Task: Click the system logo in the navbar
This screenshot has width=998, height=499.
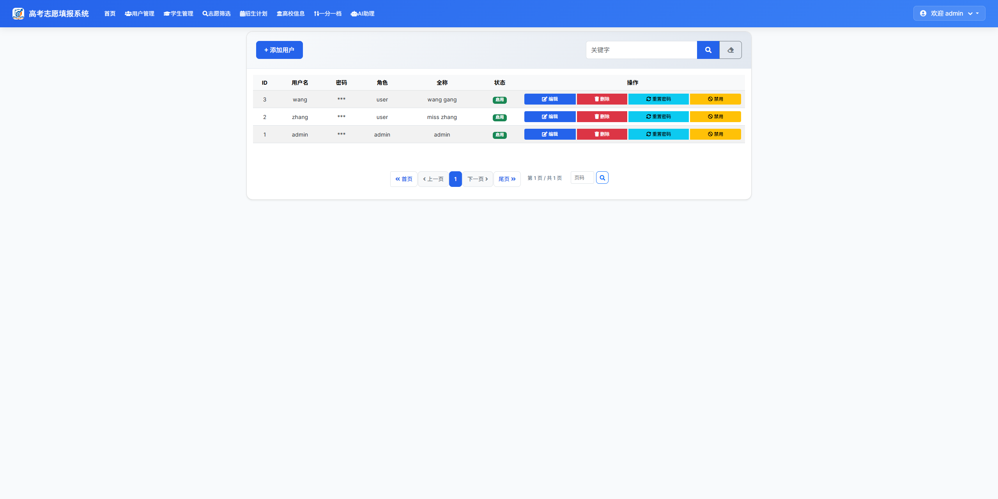Action: pos(18,14)
